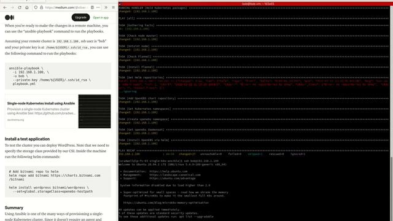The width and height of the screenshot is (393, 221).
Task: Click the Medium logo
Action: click(10, 17)
